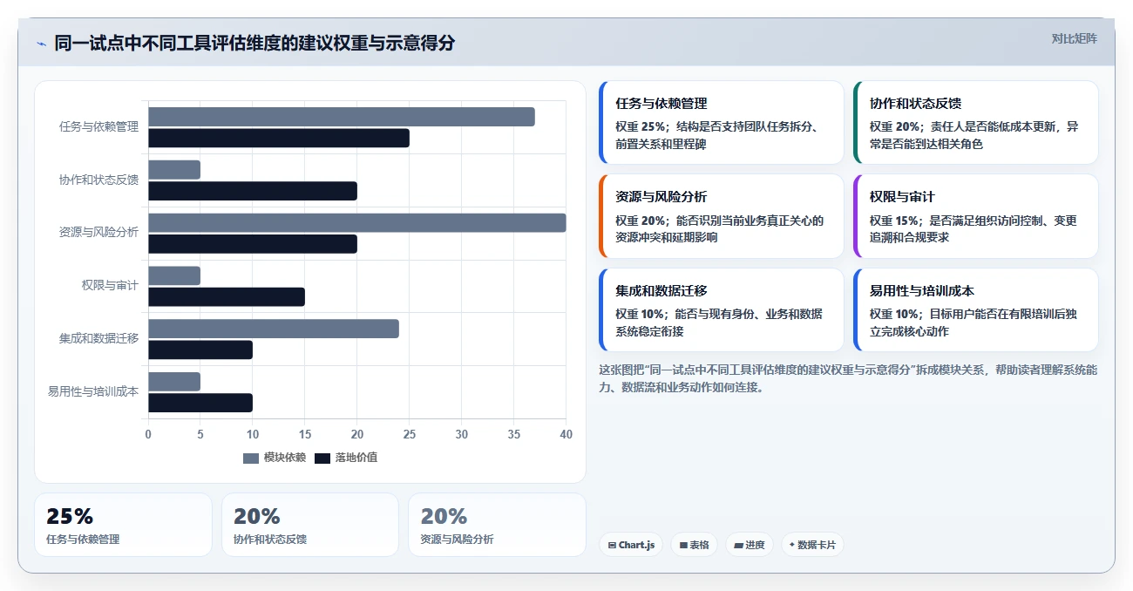Click the 25% 任务与依赖管理 stat card
Image resolution: width=1133 pixels, height=591 pixels.
[123, 525]
